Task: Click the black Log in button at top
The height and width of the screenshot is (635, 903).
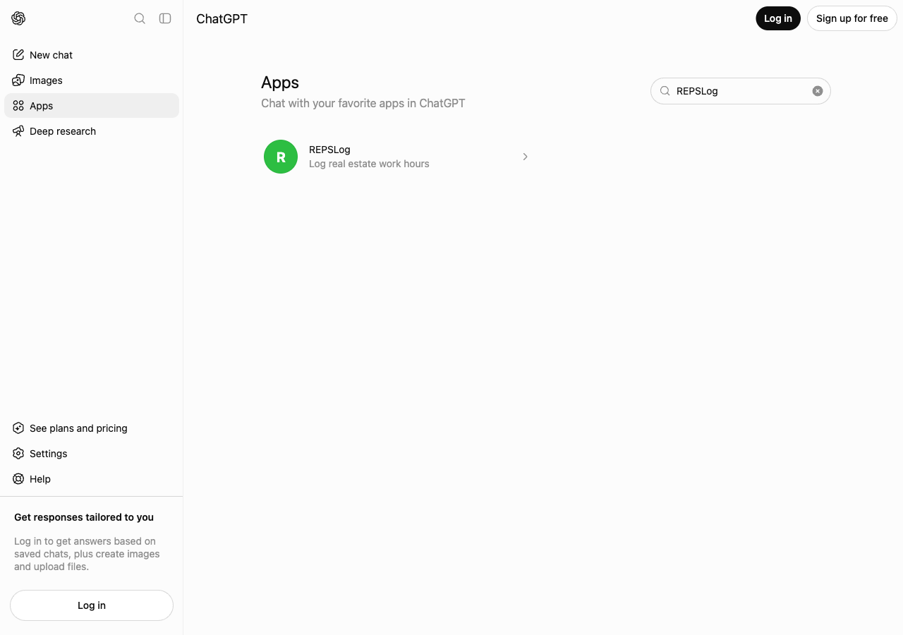Action: tap(778, 18)
